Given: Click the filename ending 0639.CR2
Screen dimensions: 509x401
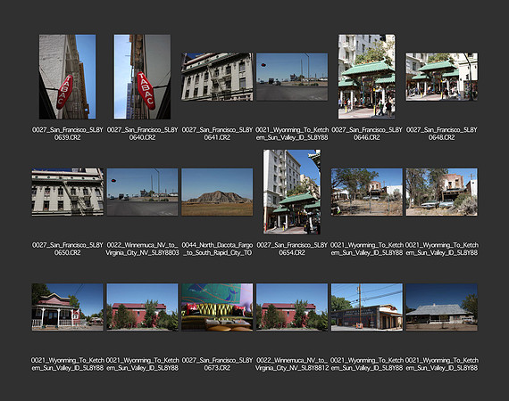Looking at the screenshot, I should pyautogui.click(x=68, y=134).
